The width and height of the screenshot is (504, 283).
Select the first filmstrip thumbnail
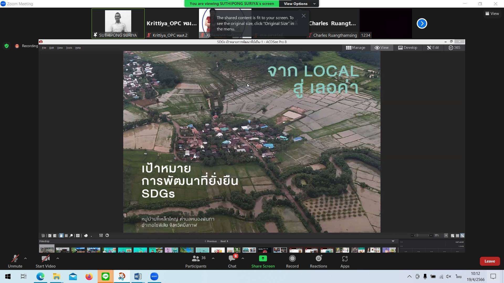point(47,248)
